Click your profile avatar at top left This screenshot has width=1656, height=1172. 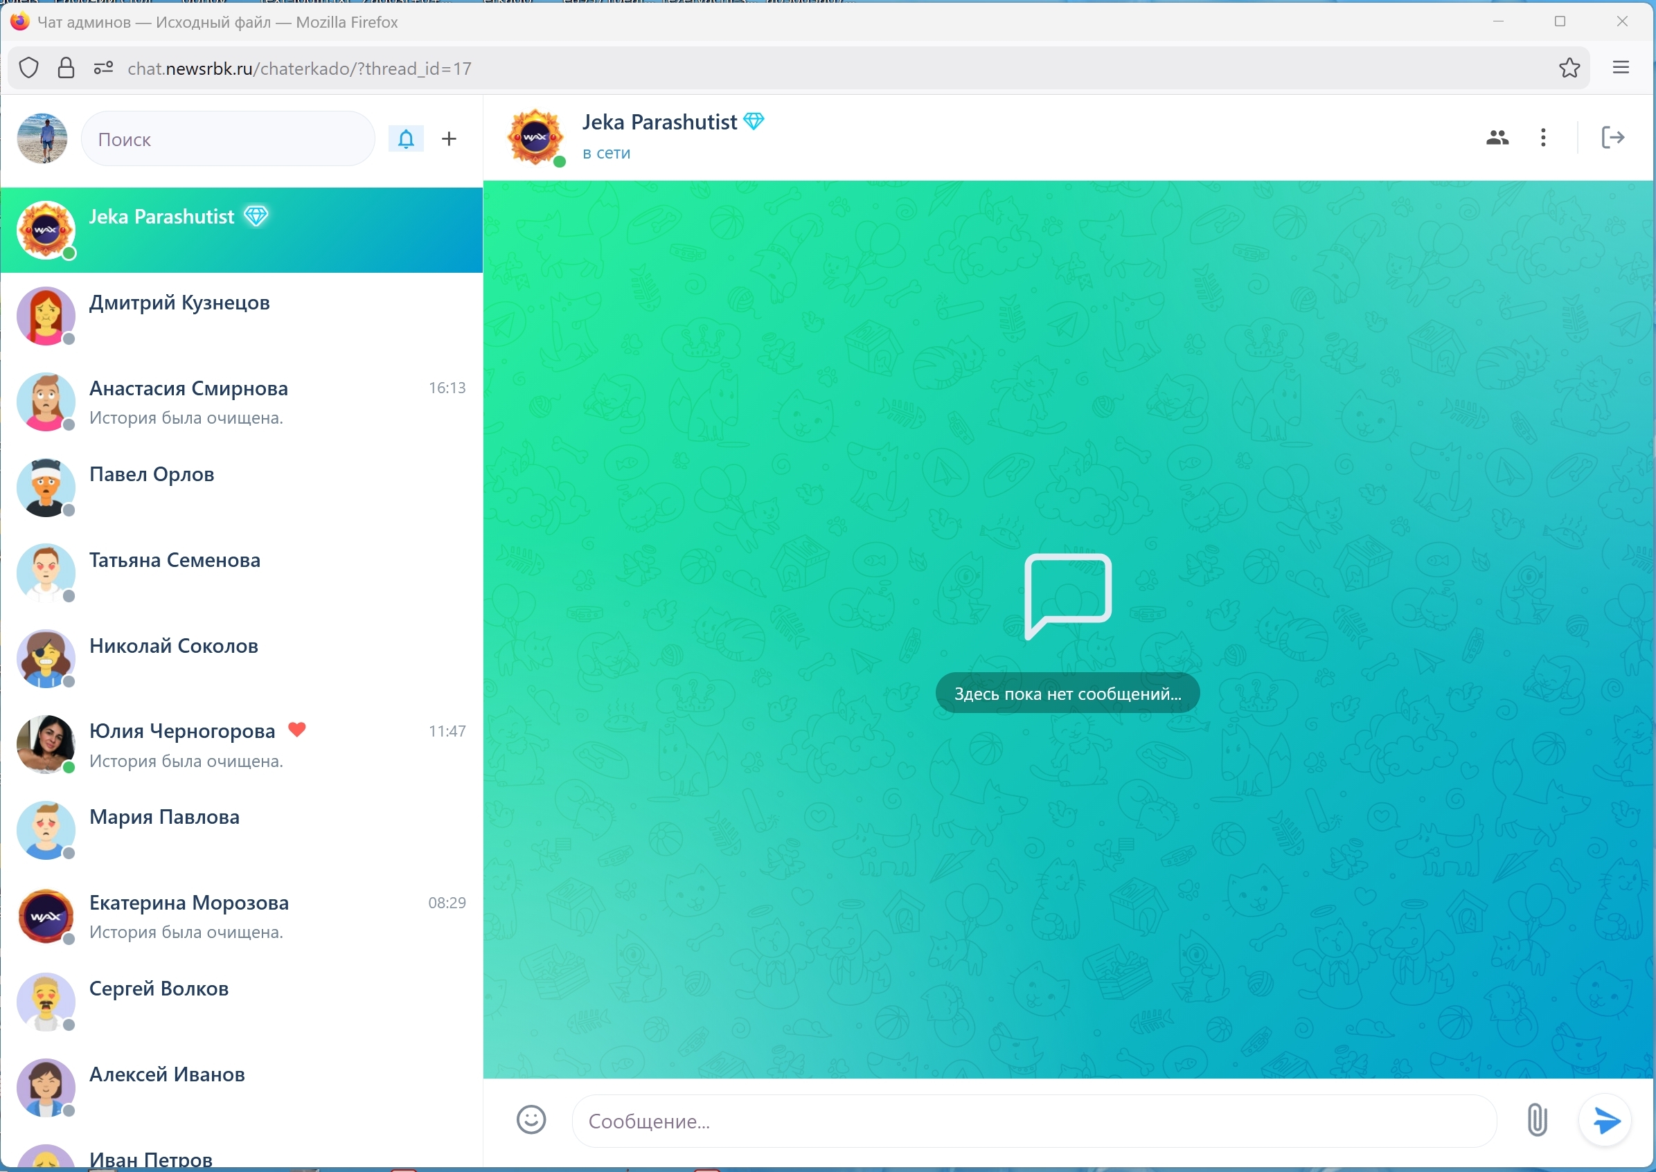(42, 138)
